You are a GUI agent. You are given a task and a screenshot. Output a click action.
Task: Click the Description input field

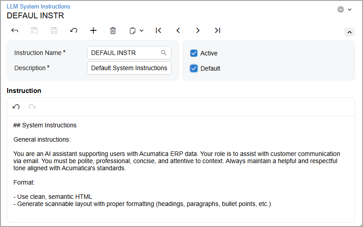tap(129, 68)
